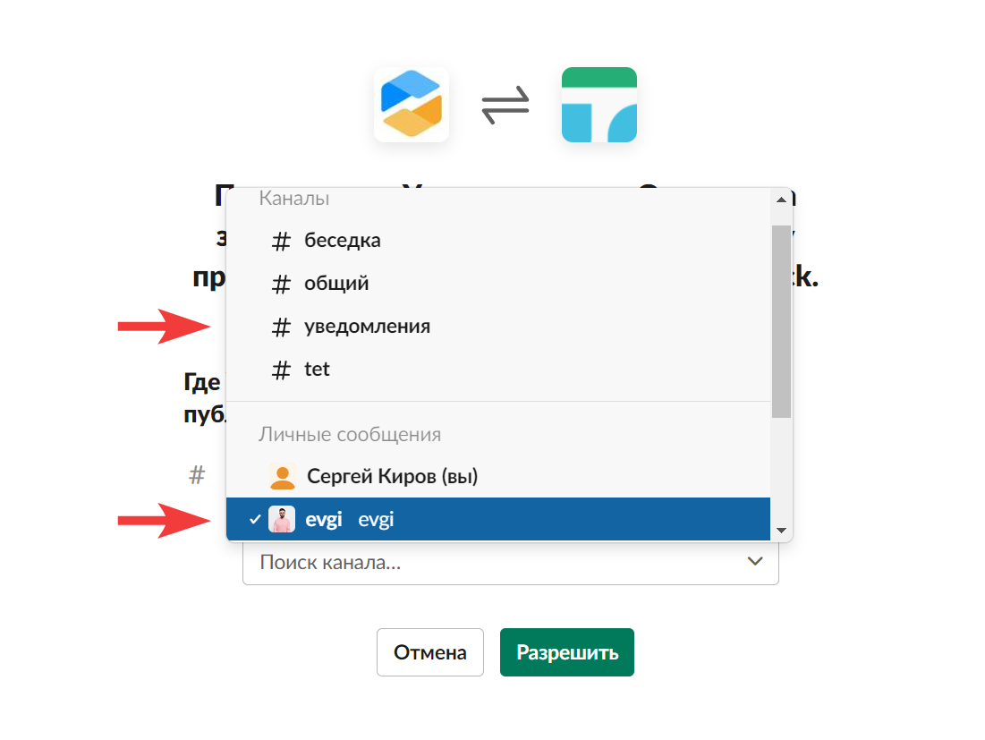Select the общий channel
The height and width of the screenshot is (740, 985).
(x=497, y=284)
